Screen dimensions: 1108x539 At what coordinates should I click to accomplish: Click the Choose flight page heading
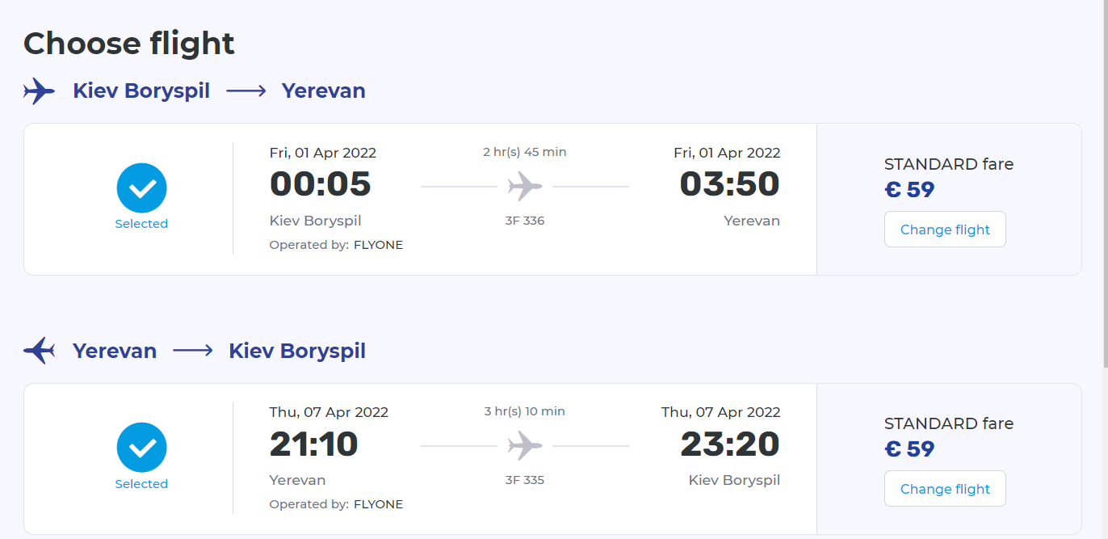click(x=129, y=44)
